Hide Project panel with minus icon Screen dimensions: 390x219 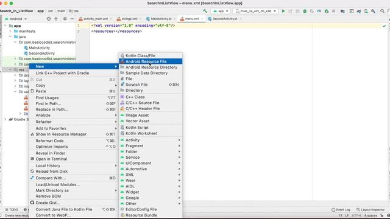click(x=72, y=19)
